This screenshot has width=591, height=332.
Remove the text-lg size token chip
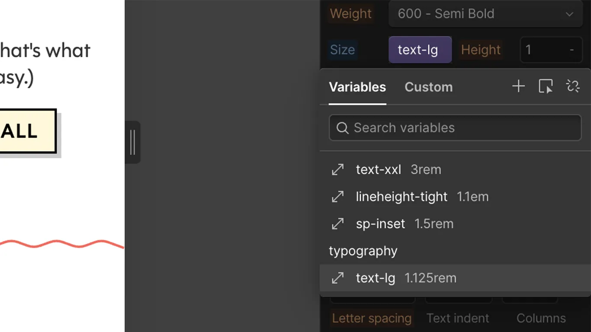click(x=420, y=49)
